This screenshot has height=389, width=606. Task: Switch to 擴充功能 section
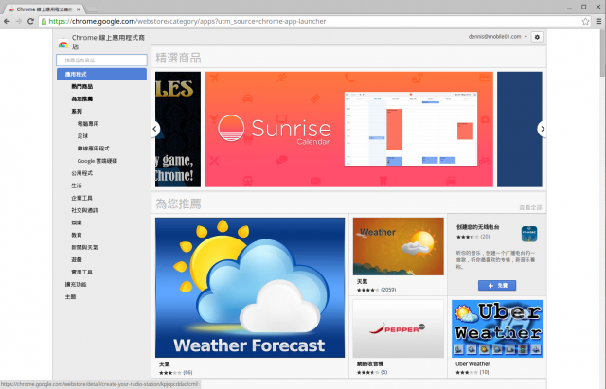[x=76, y=284]
